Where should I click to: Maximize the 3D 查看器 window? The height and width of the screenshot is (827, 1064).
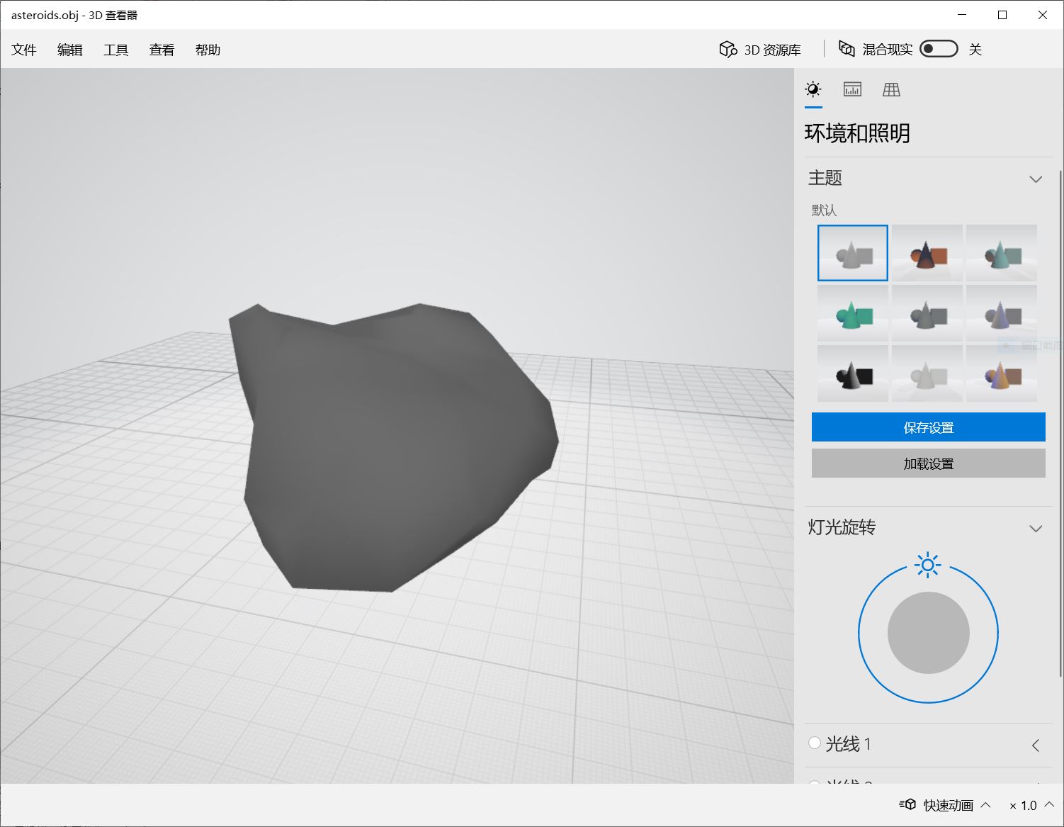1002,15
